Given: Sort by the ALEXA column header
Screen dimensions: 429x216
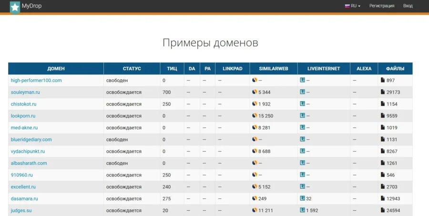Looking at the screenshot, I should [364, 69].
